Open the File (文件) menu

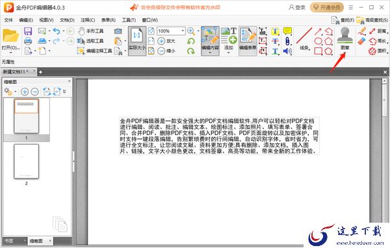(x=8, y=20)
